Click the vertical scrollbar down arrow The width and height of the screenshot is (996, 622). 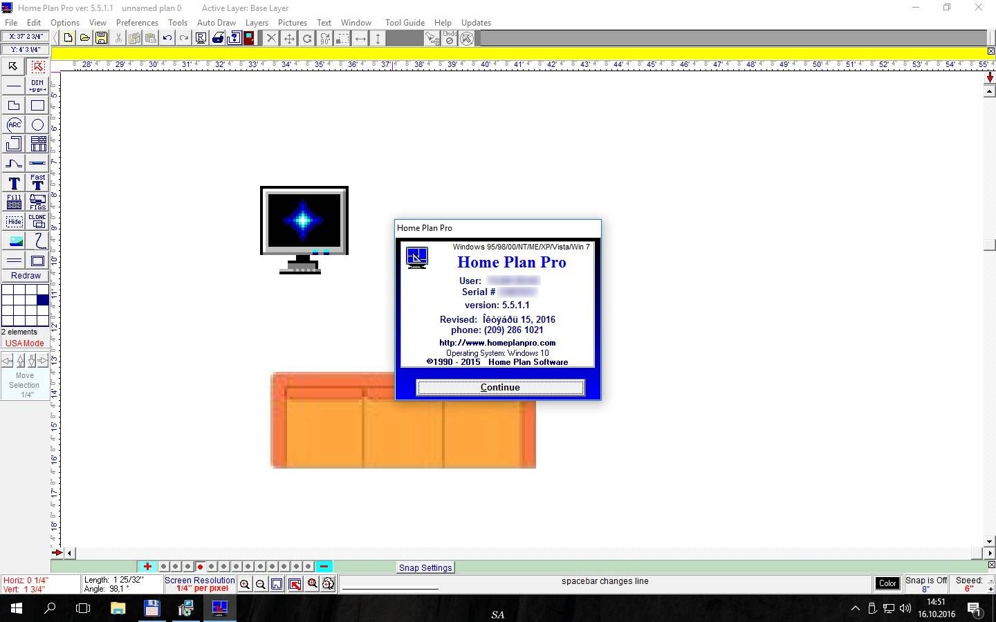[x=990, y=543]
